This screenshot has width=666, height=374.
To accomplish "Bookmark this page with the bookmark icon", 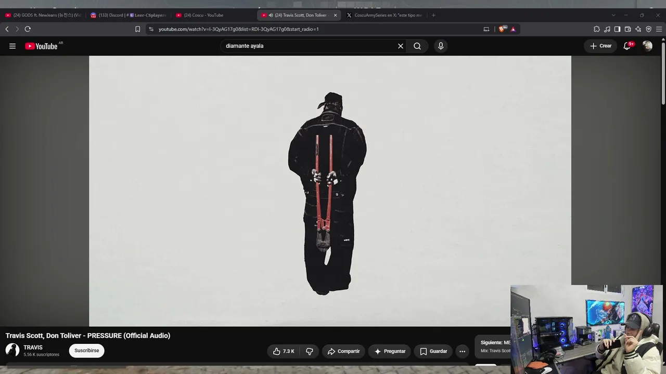I will pos(137,29).
